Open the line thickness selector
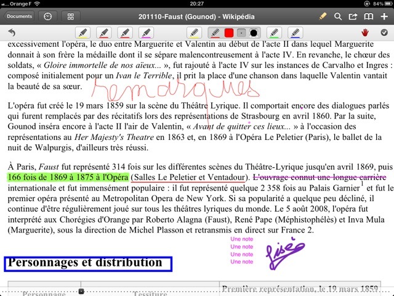Viewport: 394px width, 296px height. click(241, 32)
